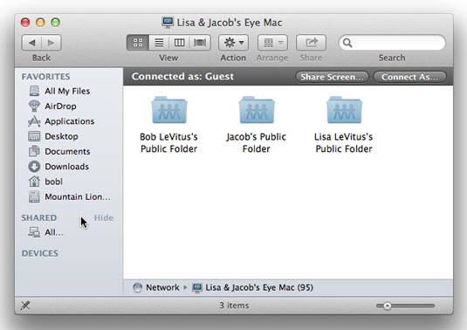Viewport: 467px width, 330px height.
Task: Select Documents label in sidebar
Action: [67, 152]
